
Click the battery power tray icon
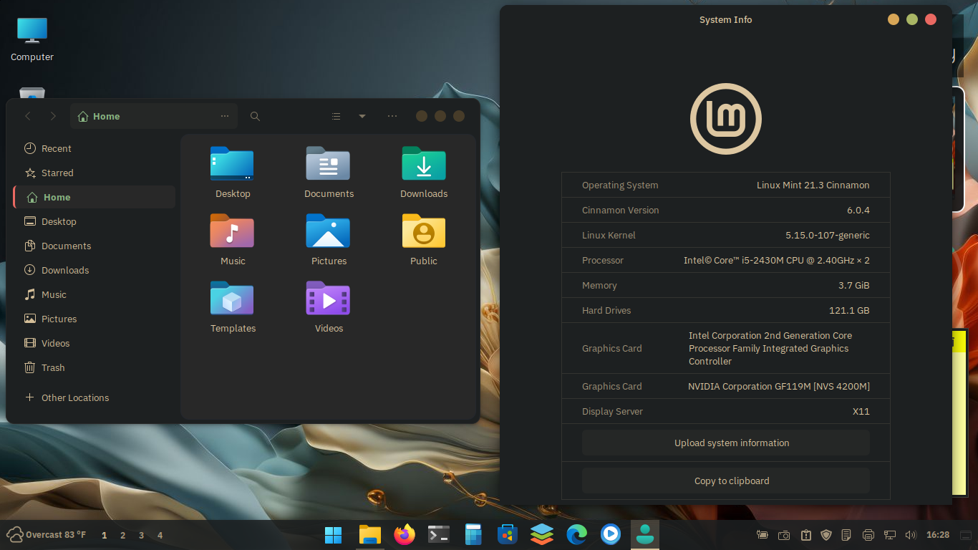[x=762, y=535]
